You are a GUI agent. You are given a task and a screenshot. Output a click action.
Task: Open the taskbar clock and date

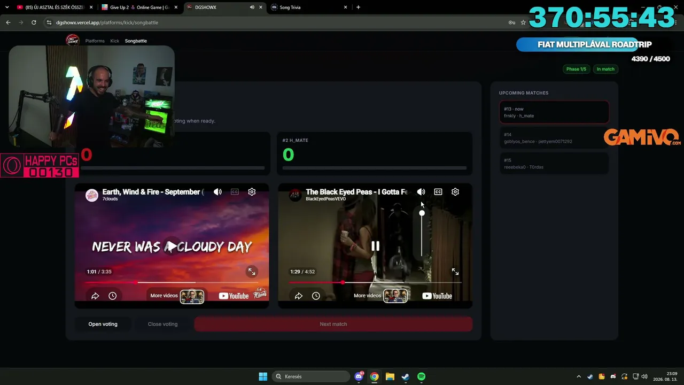pyautogui.click(x=664, y=376)
